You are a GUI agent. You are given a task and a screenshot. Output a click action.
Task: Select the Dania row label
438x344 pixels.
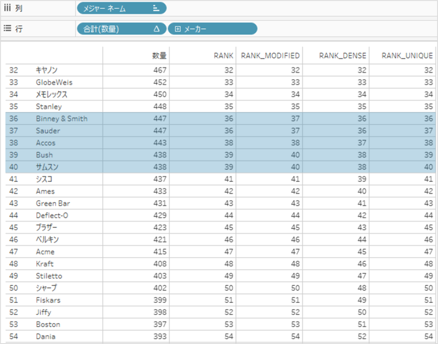point(45,336)
